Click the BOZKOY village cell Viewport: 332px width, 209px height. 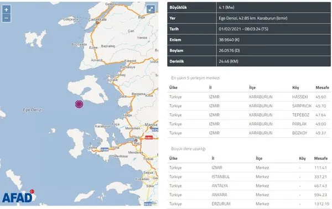coord(299,133)
